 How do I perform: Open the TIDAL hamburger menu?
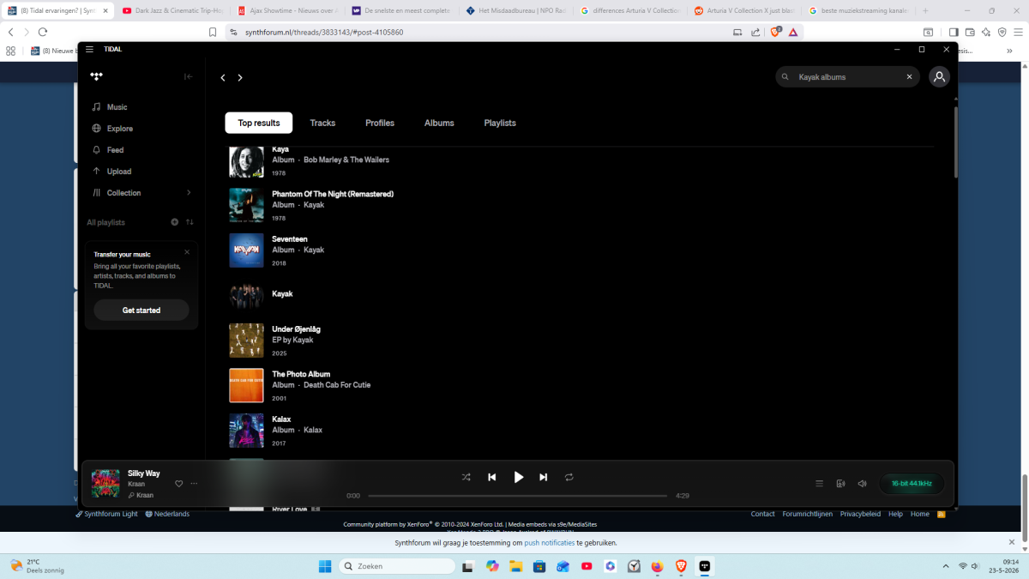[89, 49]
